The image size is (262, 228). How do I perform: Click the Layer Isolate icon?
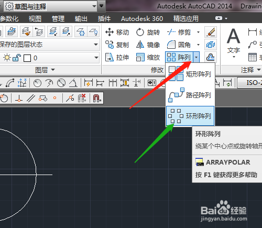(x=53, y=31)
